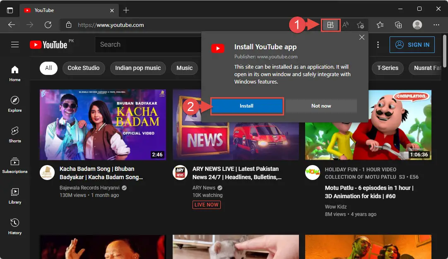Open the Favorites list icon

pyautogui.click(x=380, y=25)
